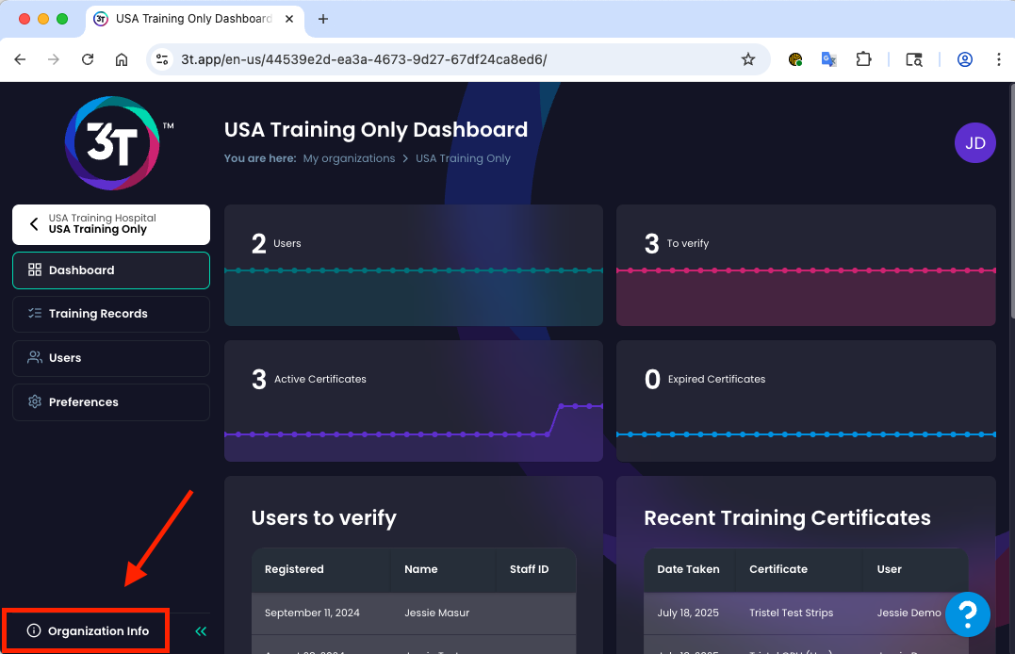Viewport: 1015px width, 654px height.
Task: Collapse the sidebar with double chevron icon
Action: 201,631
